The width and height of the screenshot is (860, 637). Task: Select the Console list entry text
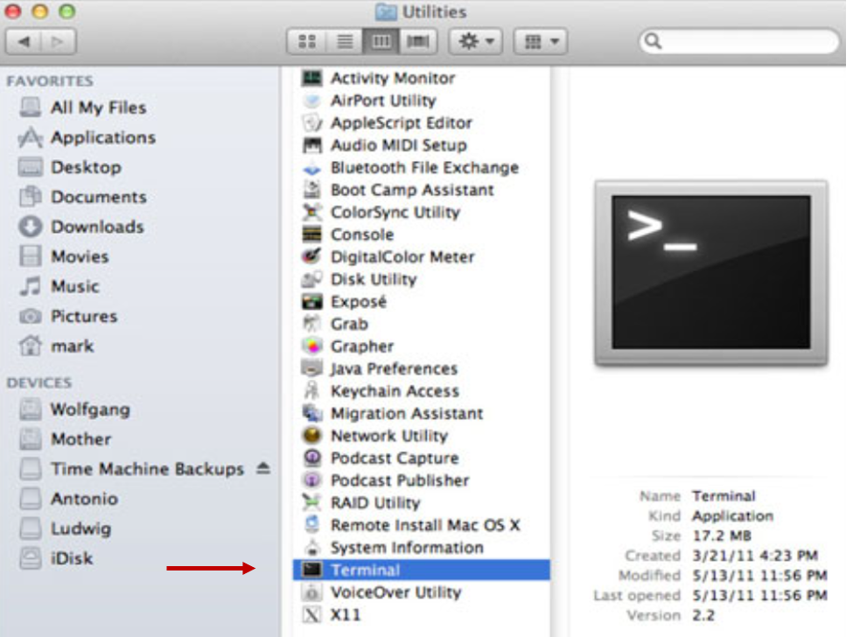pyautogui.click(x=362, y=234)
